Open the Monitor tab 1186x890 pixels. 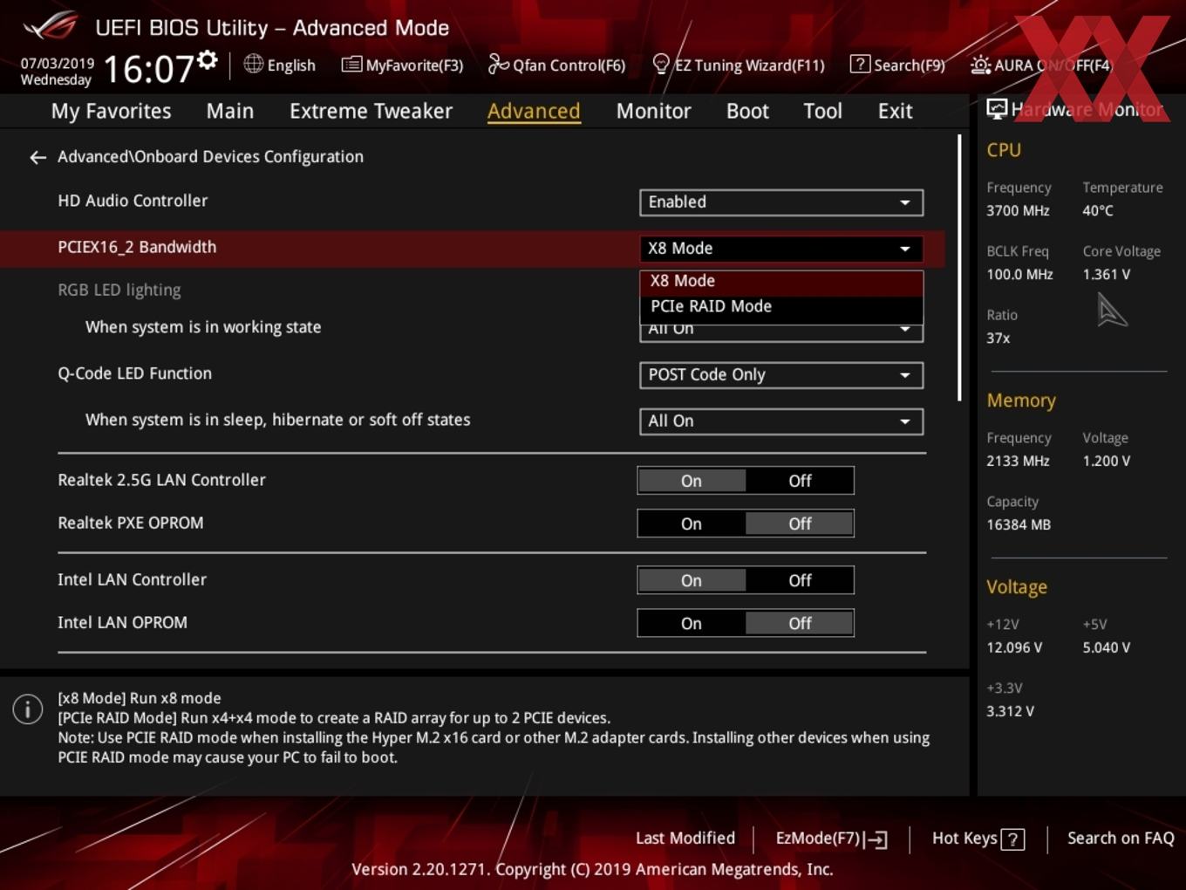(x=653, y=111)
